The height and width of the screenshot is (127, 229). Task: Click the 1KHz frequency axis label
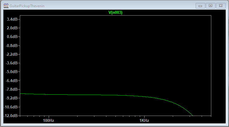(x=144, y=121)
